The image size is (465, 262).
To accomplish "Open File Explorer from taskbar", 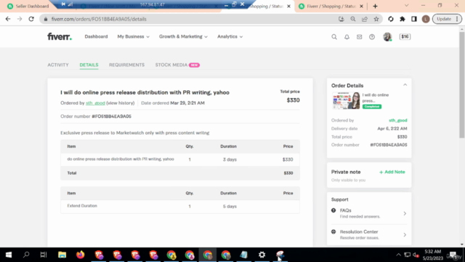I will 62,255.
